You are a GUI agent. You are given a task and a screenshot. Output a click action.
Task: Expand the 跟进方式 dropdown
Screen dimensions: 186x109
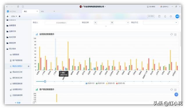(x=161, y=23)
